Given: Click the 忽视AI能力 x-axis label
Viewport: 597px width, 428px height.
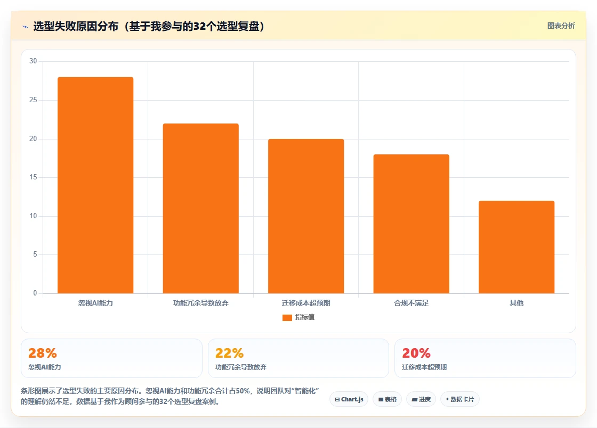Looking at the screenshot, I should point(95,303).
